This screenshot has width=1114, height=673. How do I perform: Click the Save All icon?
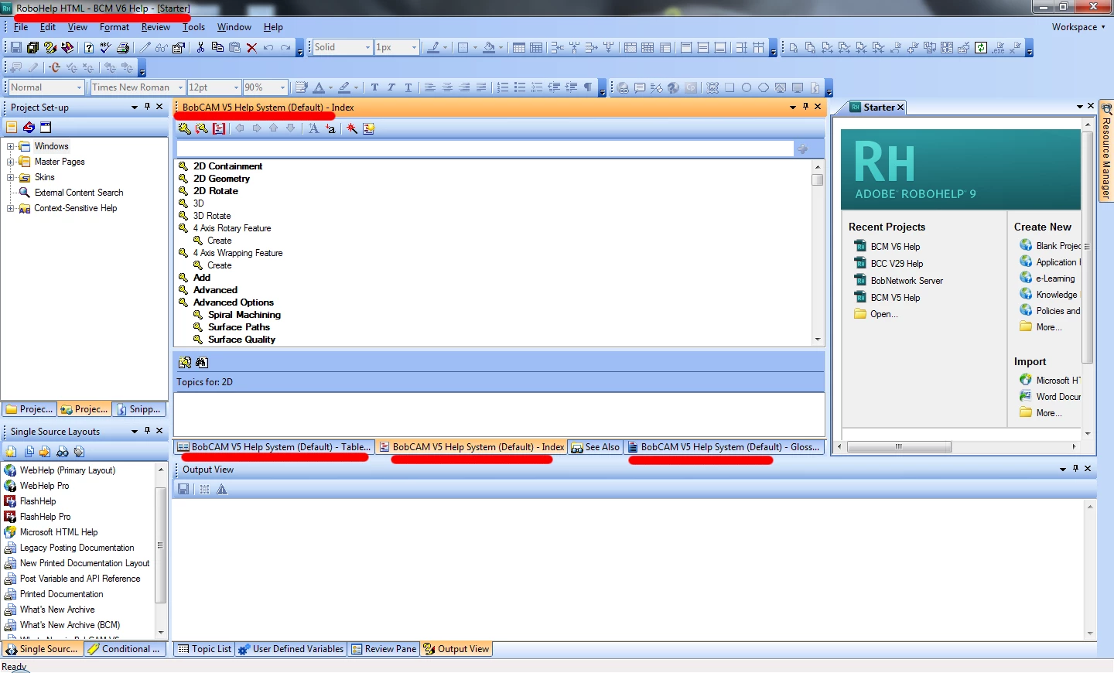(x=32, y=47)
